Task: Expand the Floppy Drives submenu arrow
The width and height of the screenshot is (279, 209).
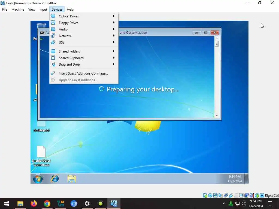Action: 114,23
